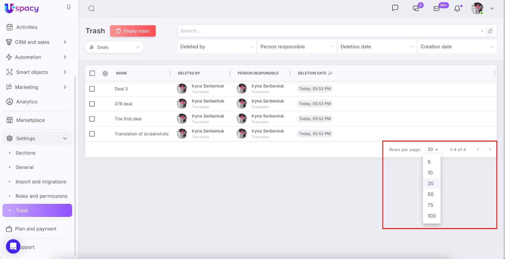505x259 pixels.
Task: Clear filters with the eraser icon
Action: coord(490,31)
